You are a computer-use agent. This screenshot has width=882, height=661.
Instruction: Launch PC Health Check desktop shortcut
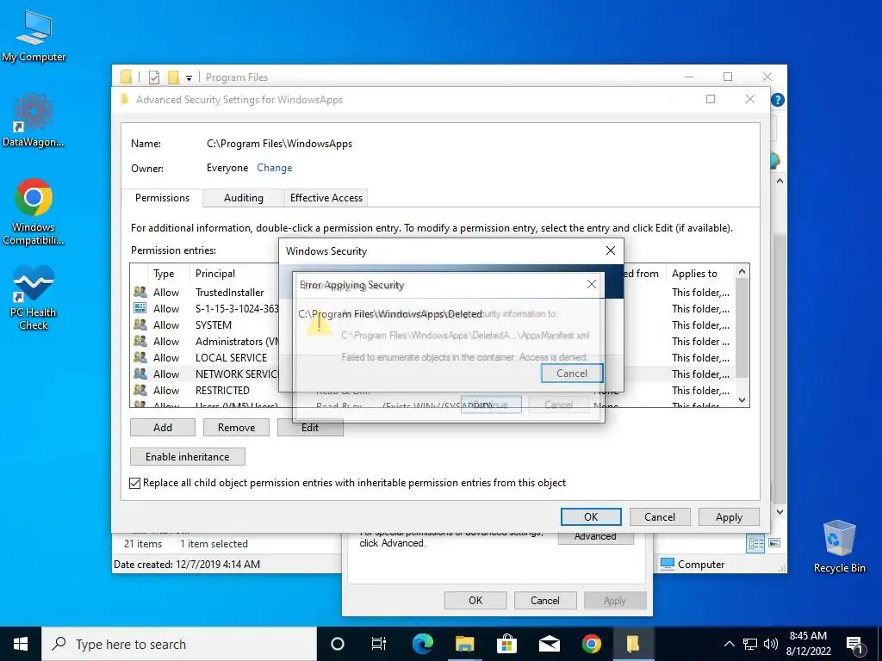34,298
